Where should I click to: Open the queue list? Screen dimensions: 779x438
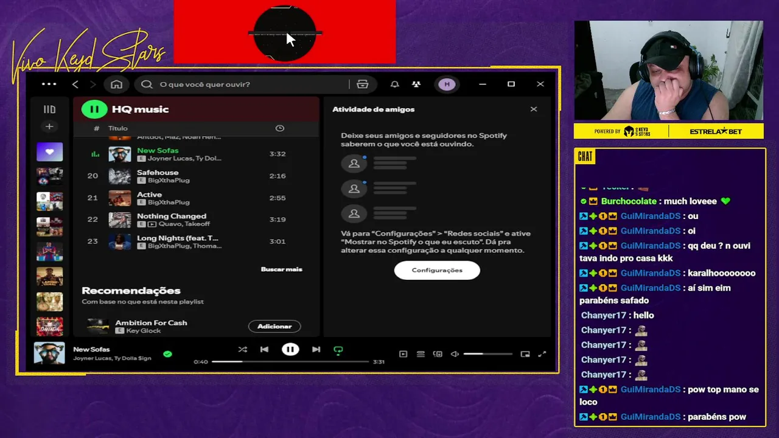pos(421,354)
